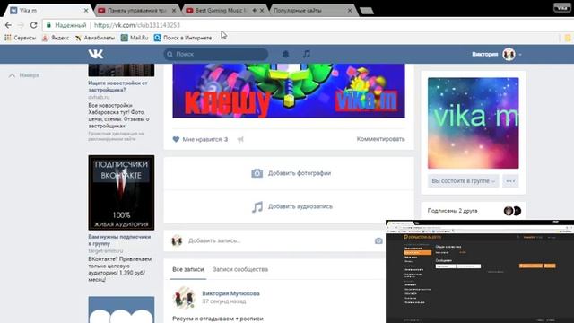Viewport: 574px width, 323px height.
Task: Click Комментировать link under the post
Action: [x=380, y=139]
